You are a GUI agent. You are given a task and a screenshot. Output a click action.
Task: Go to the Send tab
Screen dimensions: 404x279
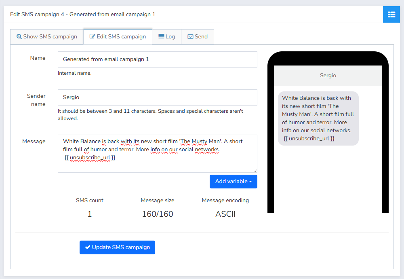coord(198,37)
